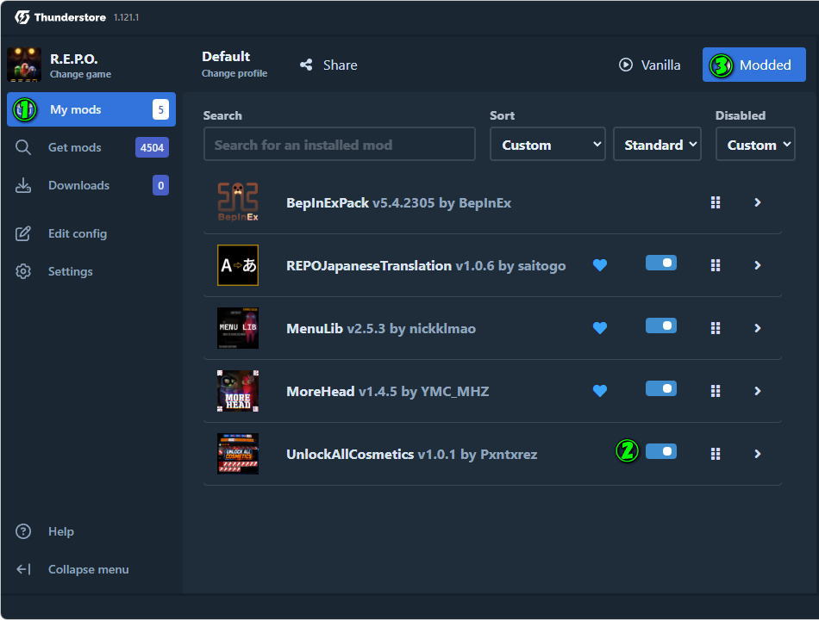Collapse the side menu

(91, 569)
